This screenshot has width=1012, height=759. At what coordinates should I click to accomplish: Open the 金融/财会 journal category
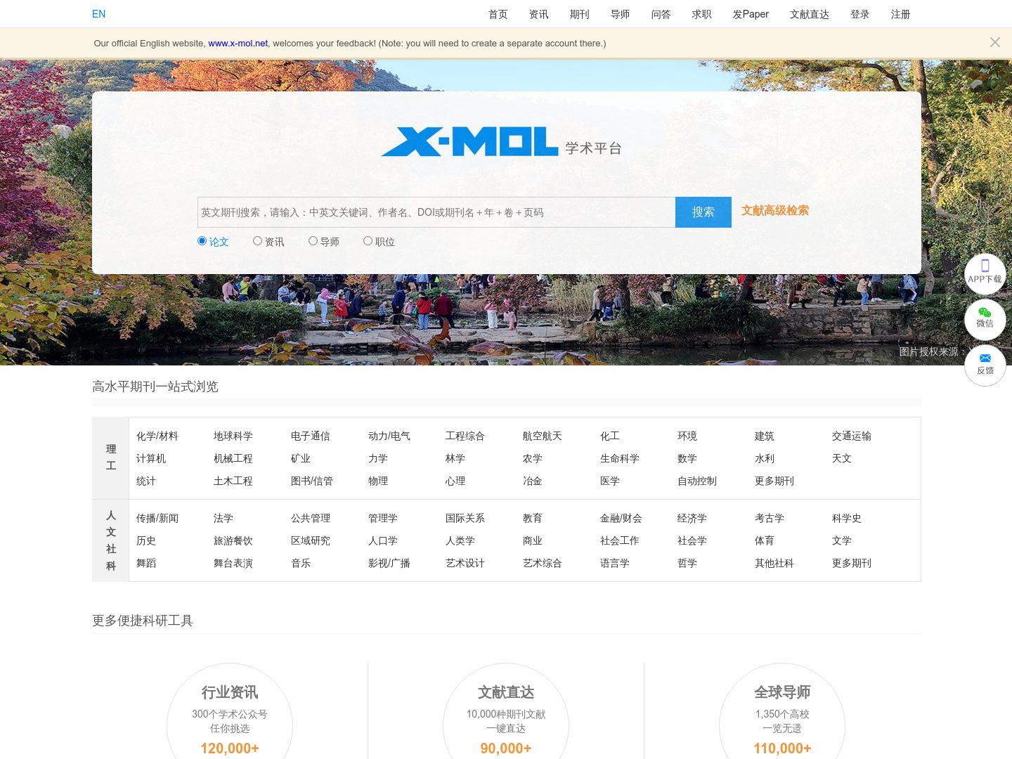[x=621, y=518]
